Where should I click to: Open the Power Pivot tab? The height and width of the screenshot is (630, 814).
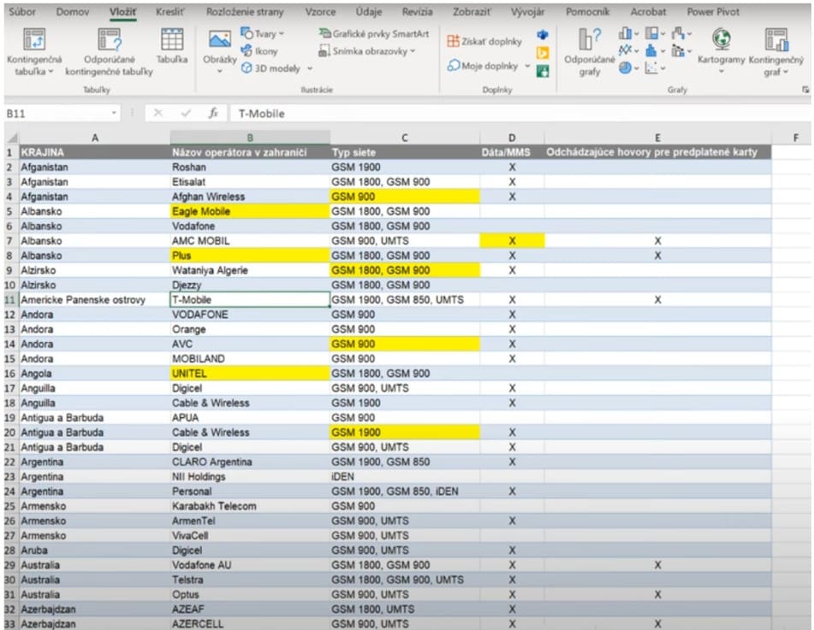(x=713, y=11)
